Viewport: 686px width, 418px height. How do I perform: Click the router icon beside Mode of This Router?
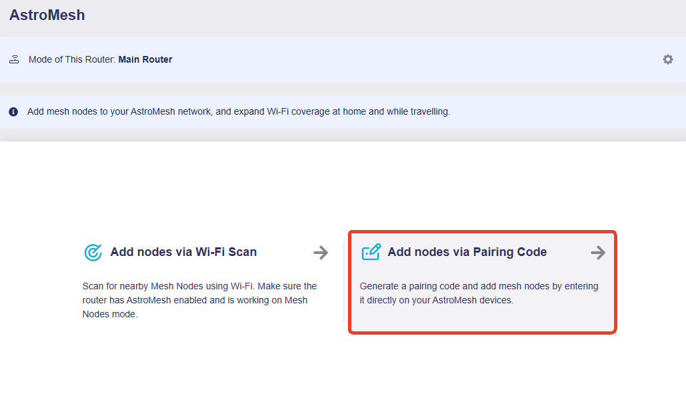(x=14, y=59)
